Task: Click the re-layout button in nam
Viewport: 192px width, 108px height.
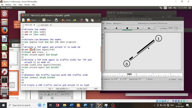Action: (x=172, y=79)
